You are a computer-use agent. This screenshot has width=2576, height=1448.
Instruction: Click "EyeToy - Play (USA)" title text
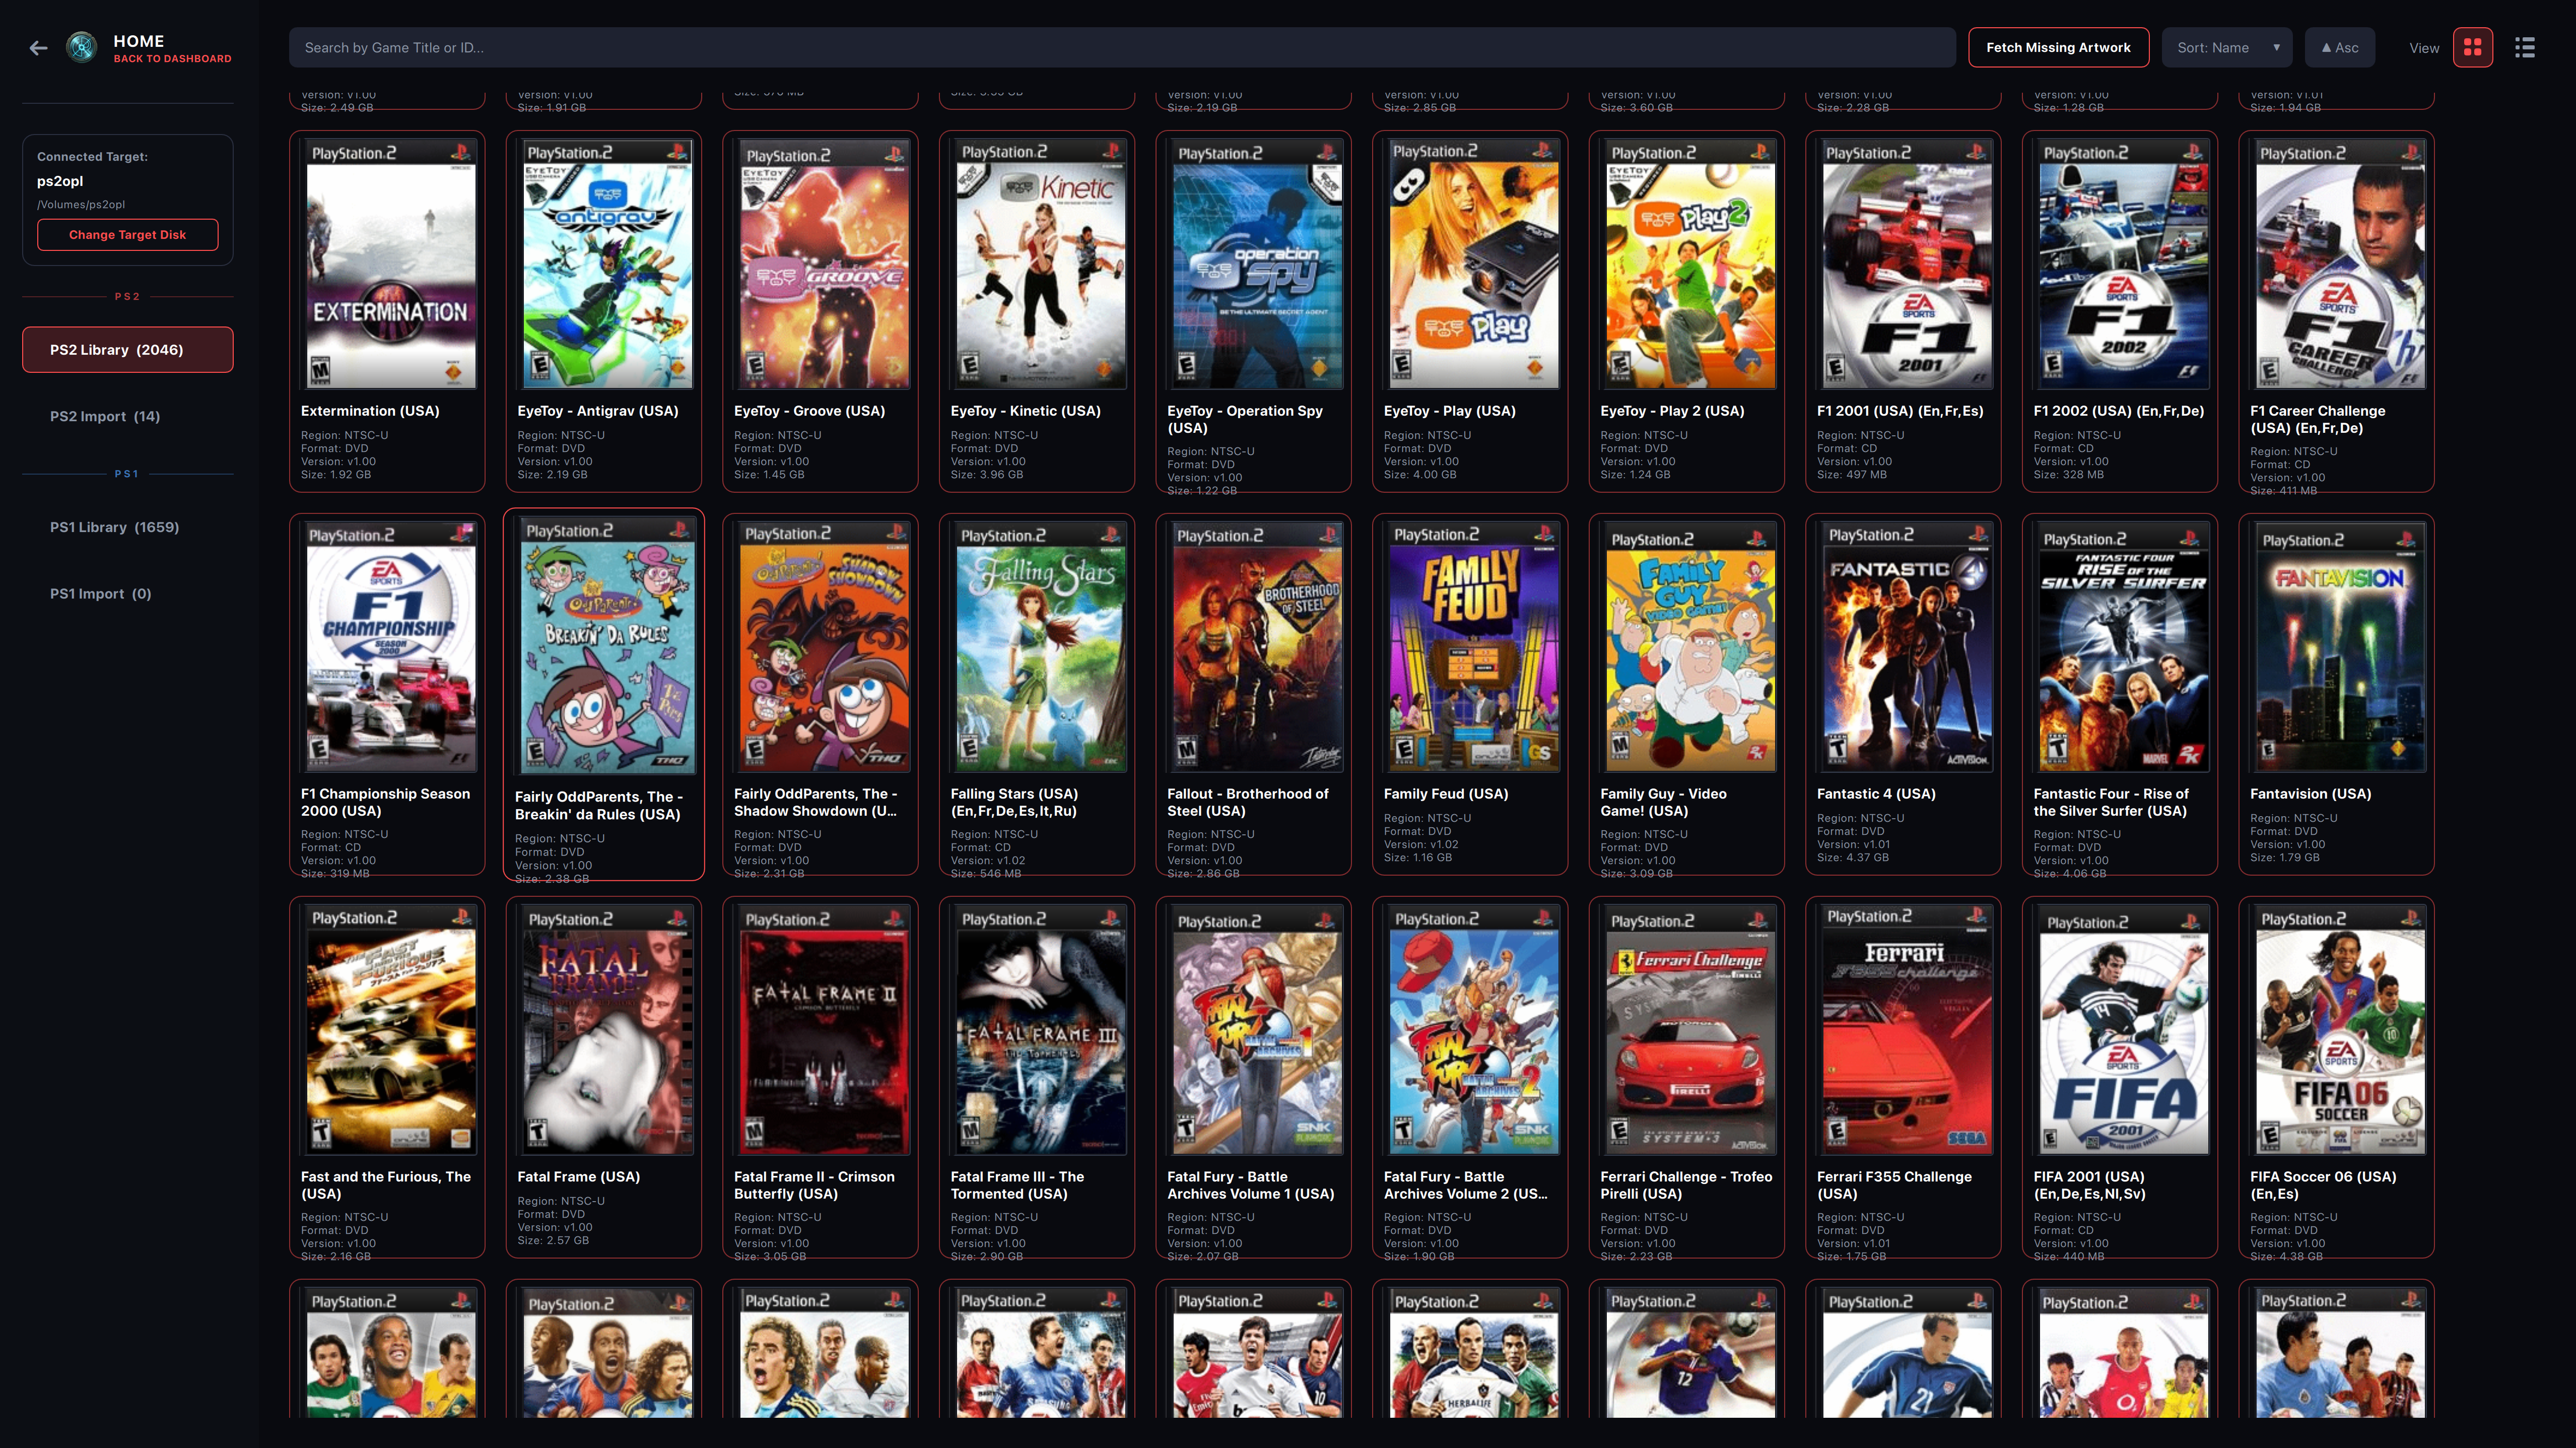click(x=1449, y=411)
